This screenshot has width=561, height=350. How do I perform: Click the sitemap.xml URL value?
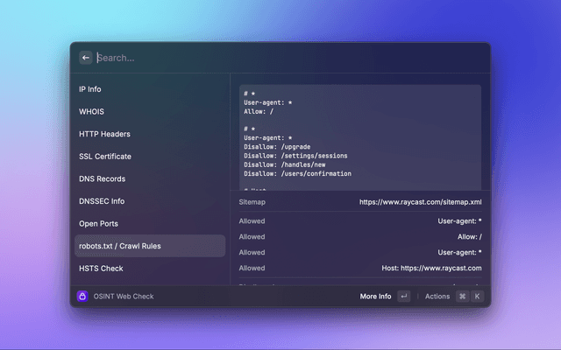[420, 202]
